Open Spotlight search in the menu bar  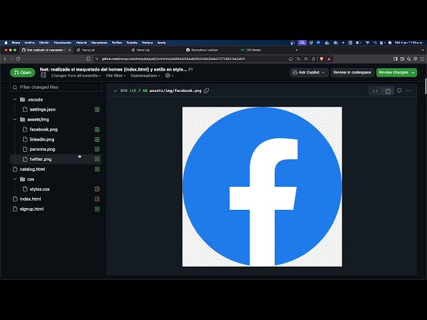(x=375, y=43)
